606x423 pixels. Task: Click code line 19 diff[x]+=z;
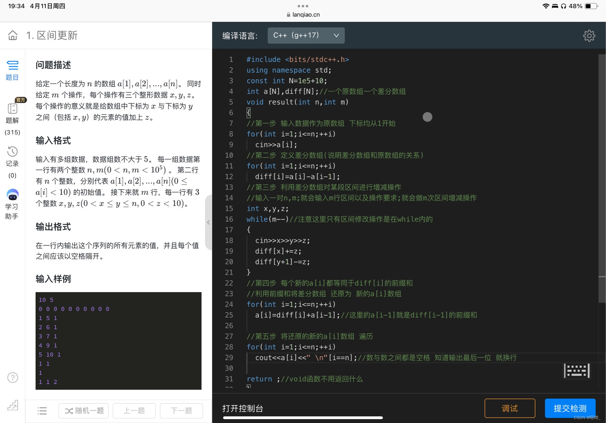(278, 251)
